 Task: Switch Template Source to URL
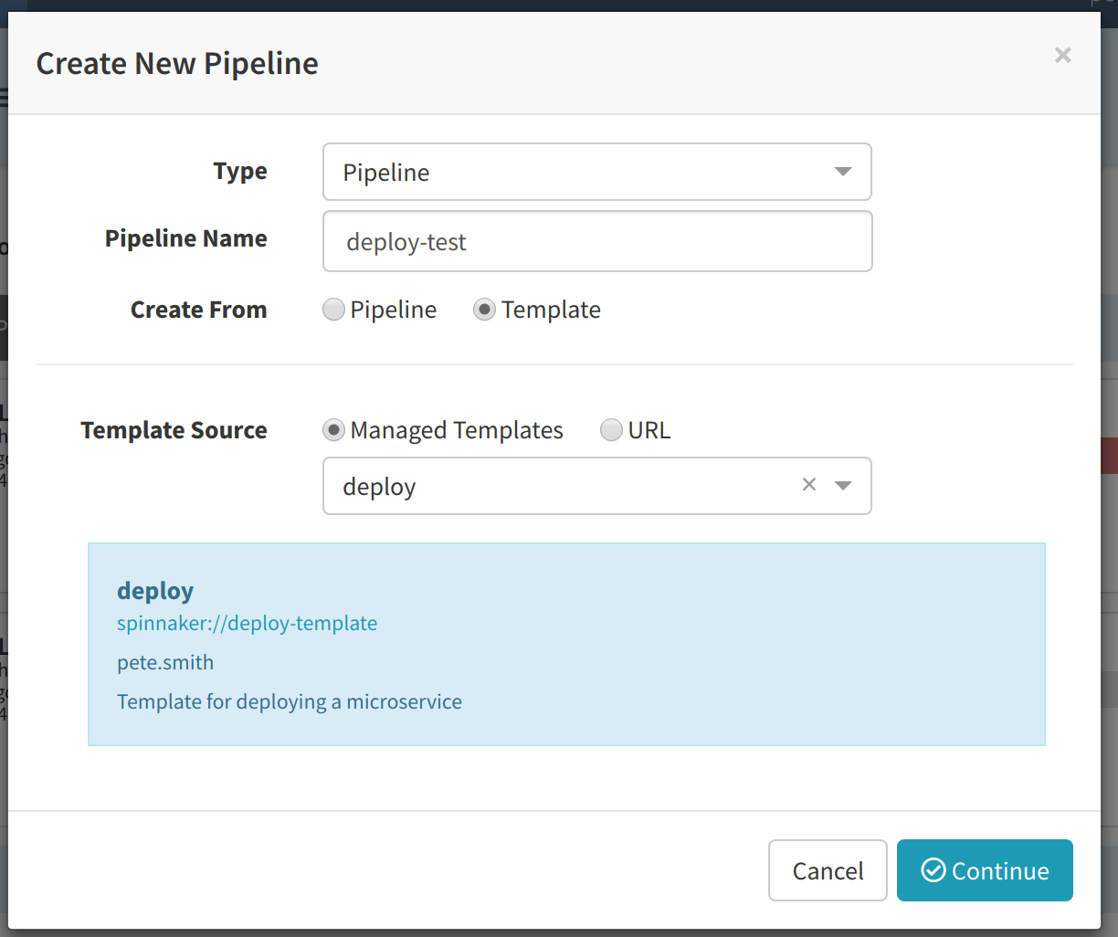(x=611, y=430)
